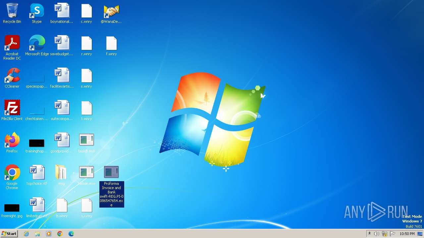Open Windows Explorer from taskbar
This screenshot has height=238, width=424.
(x=37, y=234)
